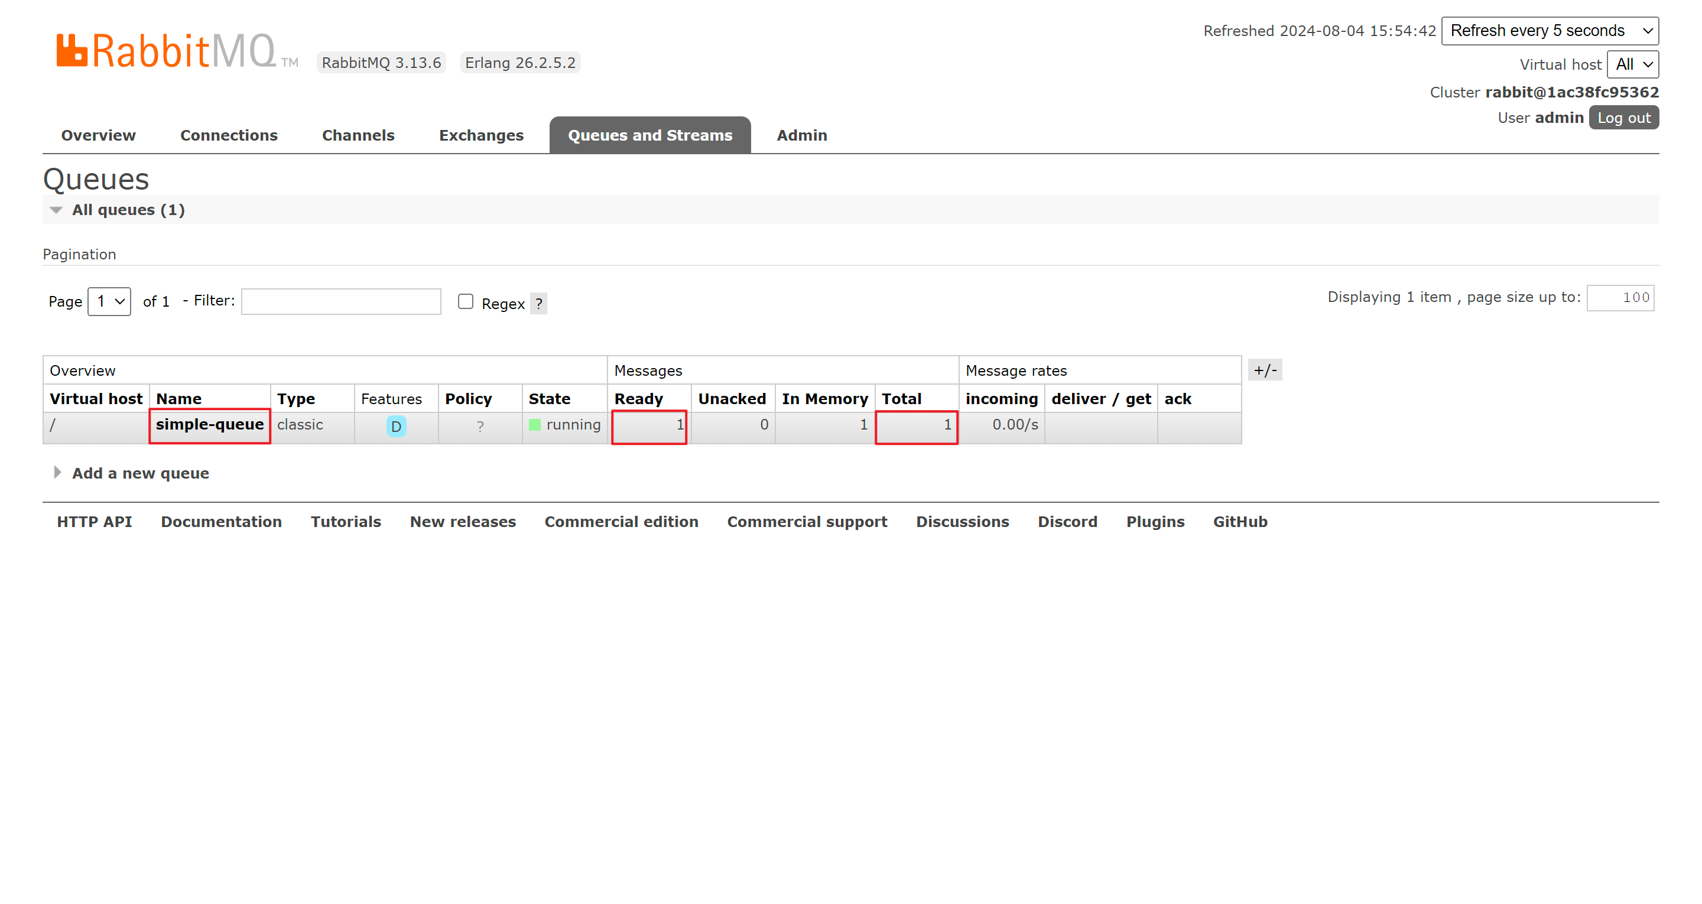Open the Connections tab

229,135
